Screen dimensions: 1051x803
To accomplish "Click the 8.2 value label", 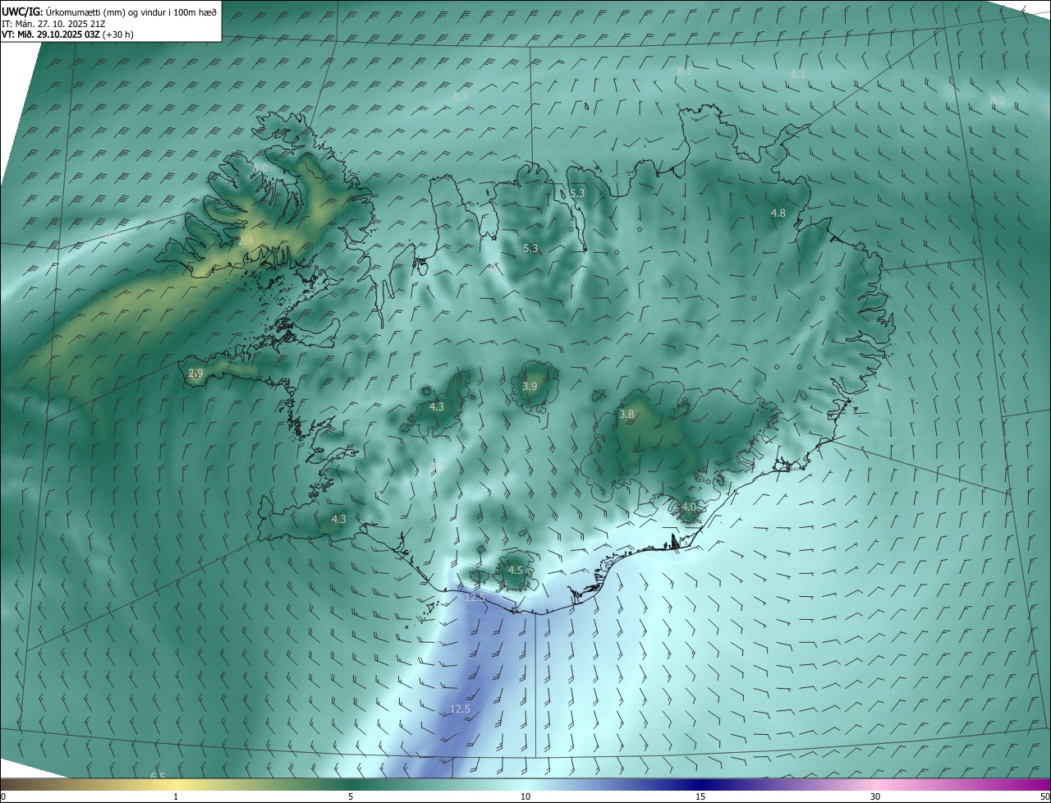I will 998,100.
